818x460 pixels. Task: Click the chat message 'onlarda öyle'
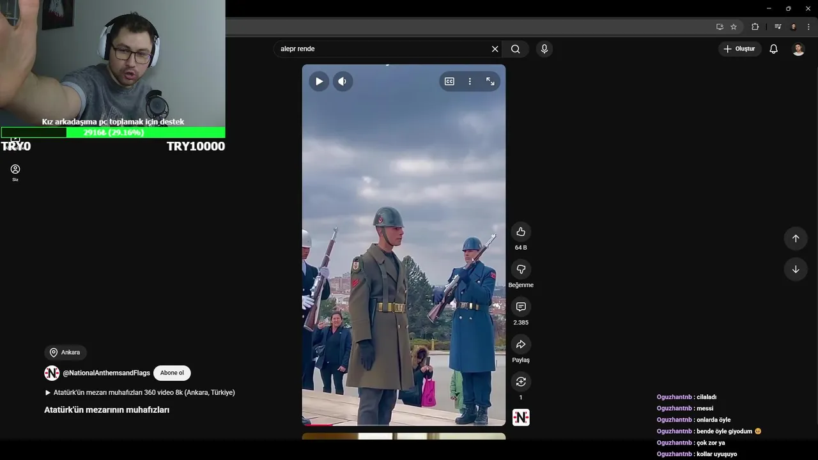point(713,420)
